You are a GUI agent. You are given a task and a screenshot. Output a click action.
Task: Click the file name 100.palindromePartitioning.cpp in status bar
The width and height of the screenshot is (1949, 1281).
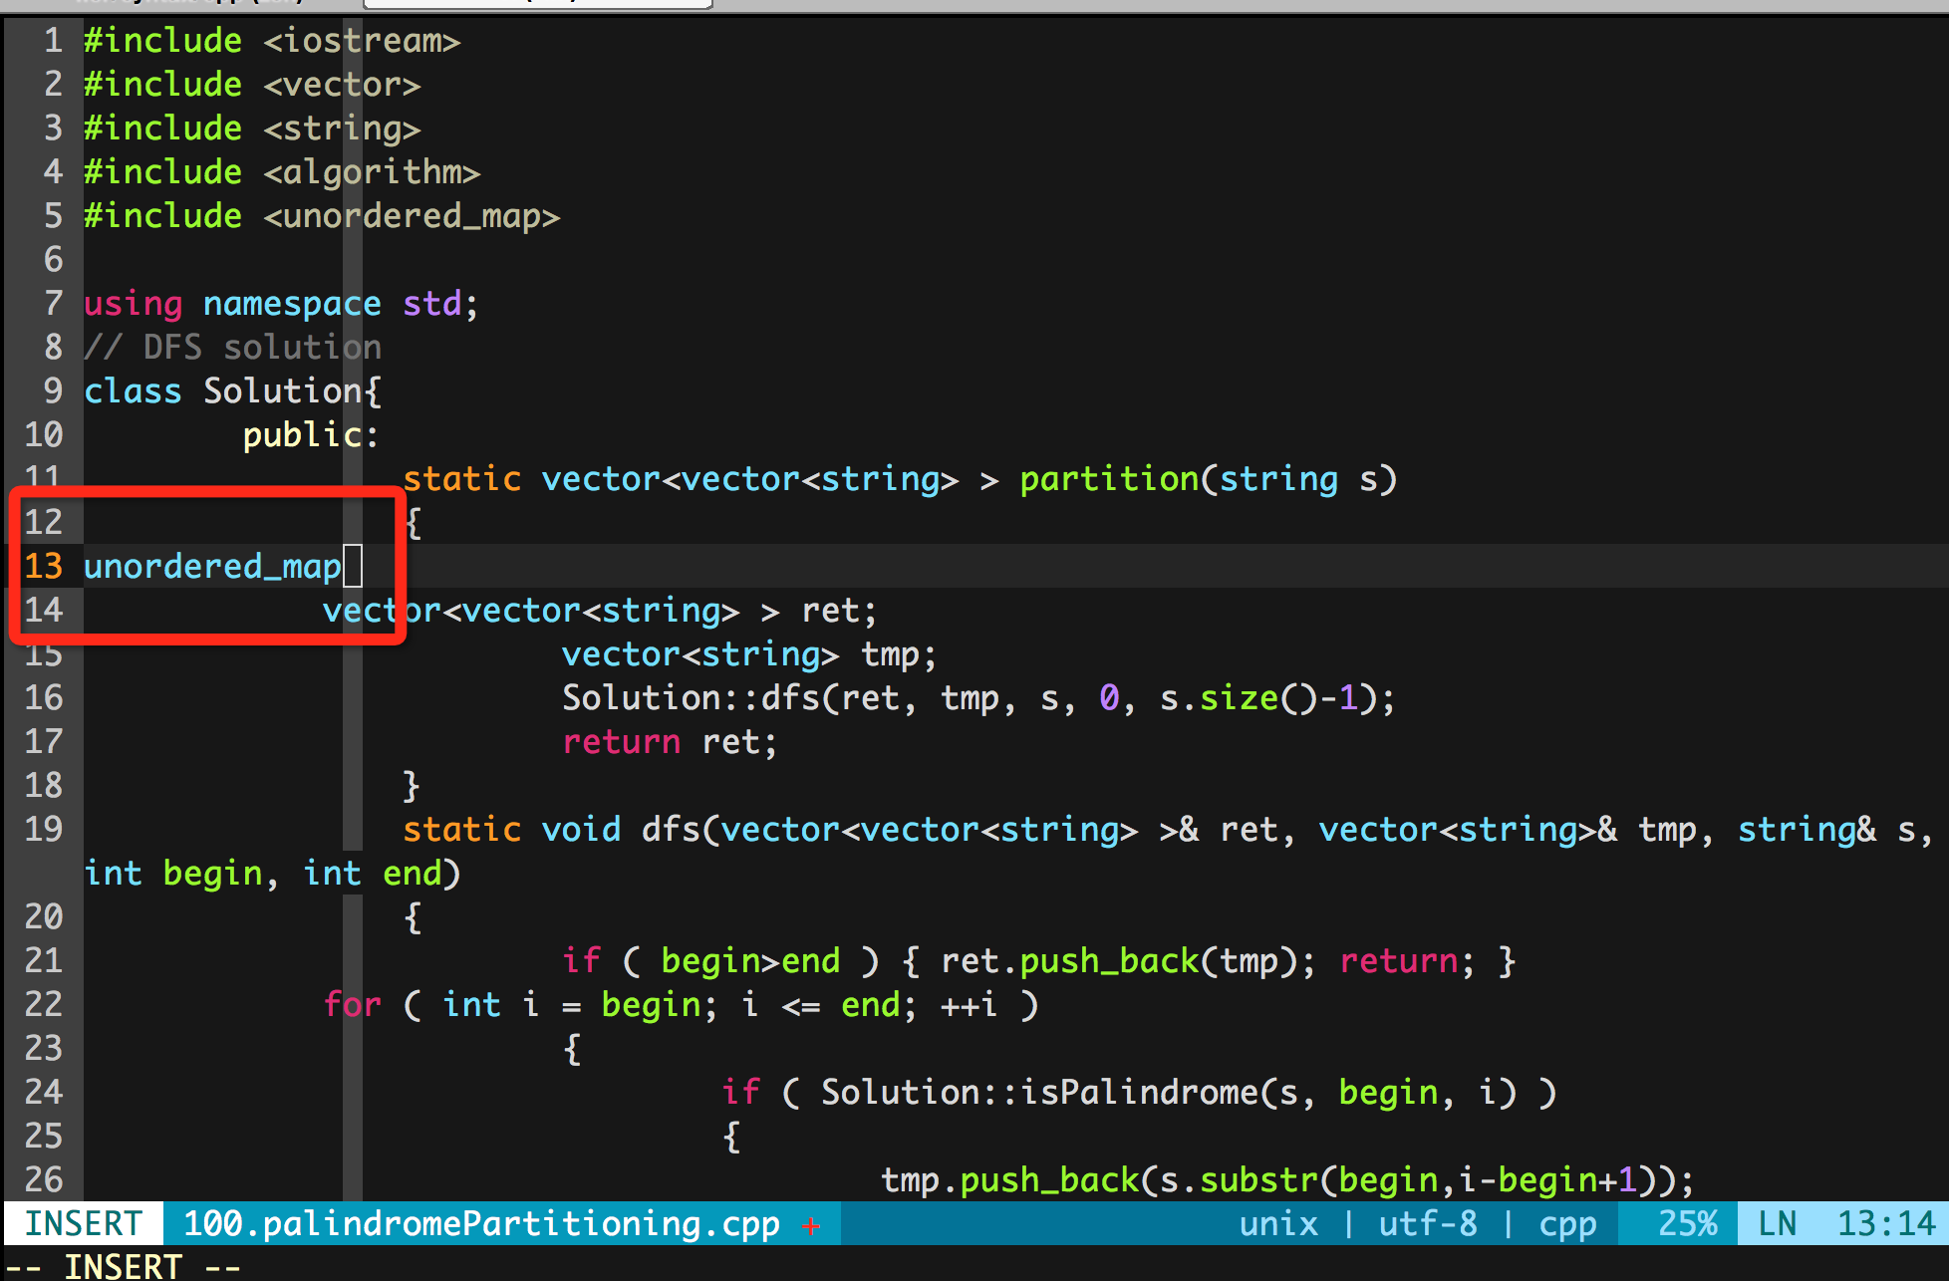point(481,1223)
